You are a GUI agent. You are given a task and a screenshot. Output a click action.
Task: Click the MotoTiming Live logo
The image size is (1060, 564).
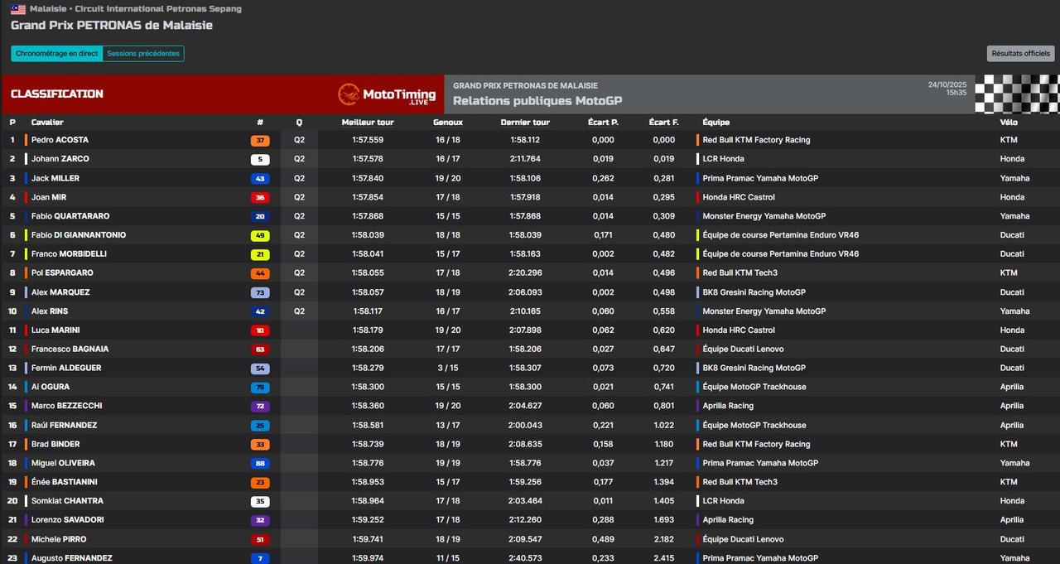[387, 94]
